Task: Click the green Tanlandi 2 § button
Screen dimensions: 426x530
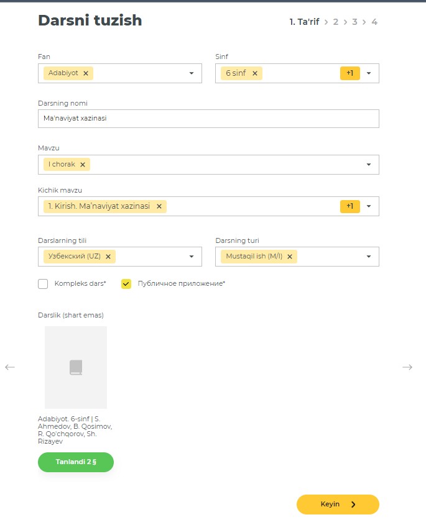Action: (76, 462)
